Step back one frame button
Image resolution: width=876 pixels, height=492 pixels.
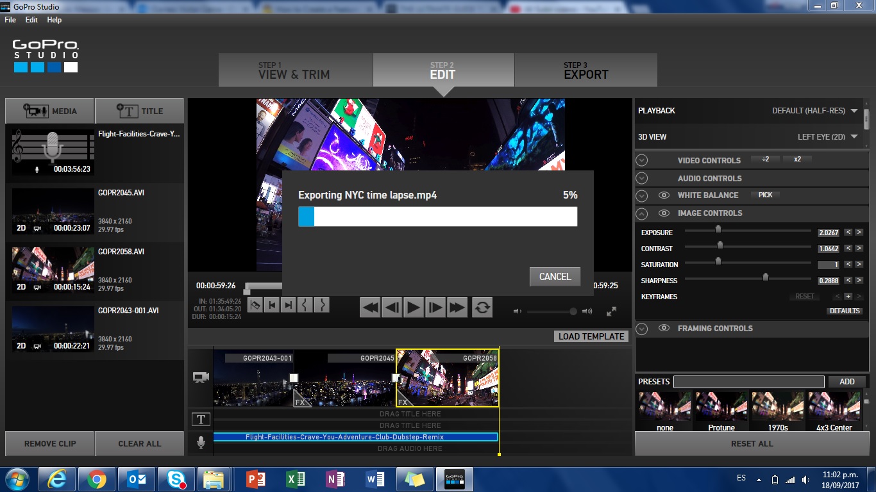point(392,307)
